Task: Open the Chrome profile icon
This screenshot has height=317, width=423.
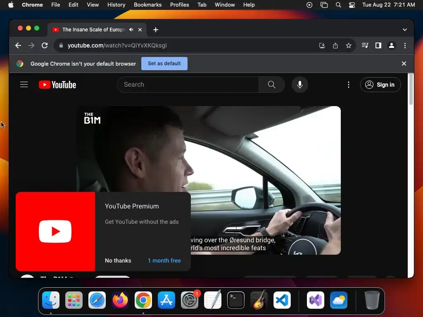Action: click(x=392, y=45)
